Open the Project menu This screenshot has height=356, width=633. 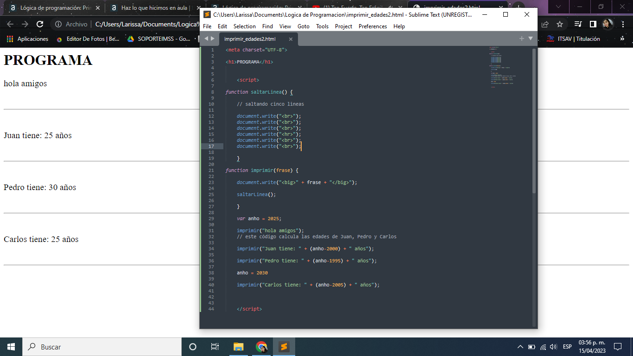point(343,26)
